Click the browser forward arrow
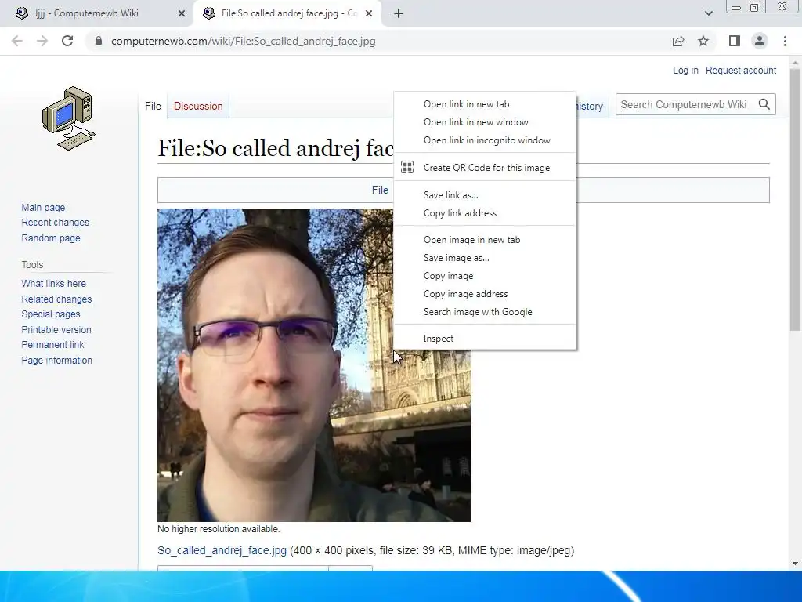Image resolution: width=802 pixels, height=602 pixels. (42, 41)
